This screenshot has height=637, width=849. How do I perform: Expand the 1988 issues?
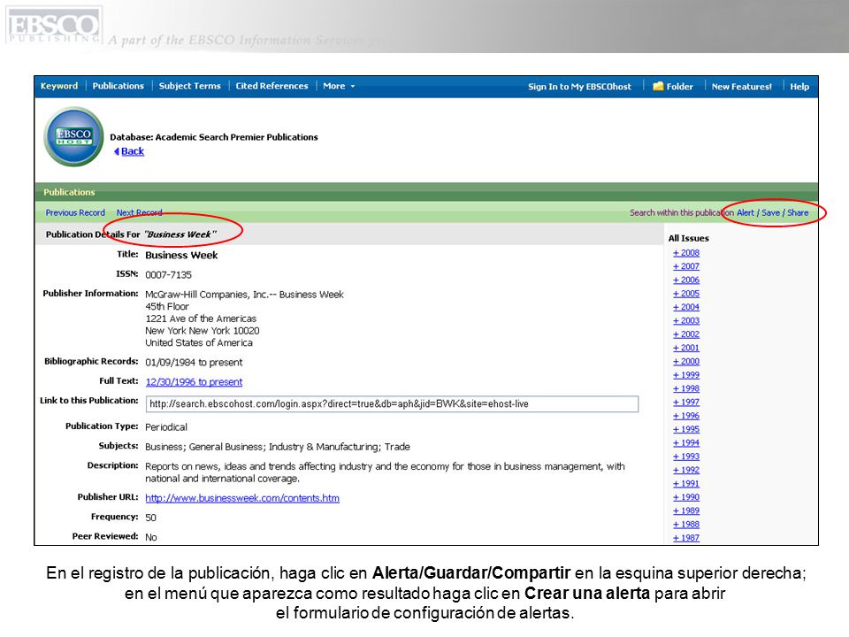point(686,525)
